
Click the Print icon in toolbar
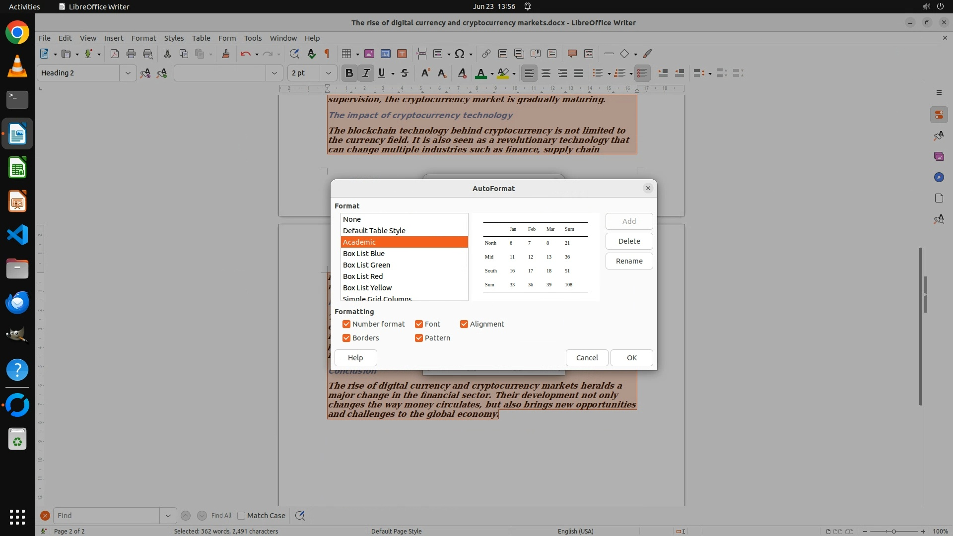coord(131,54)
